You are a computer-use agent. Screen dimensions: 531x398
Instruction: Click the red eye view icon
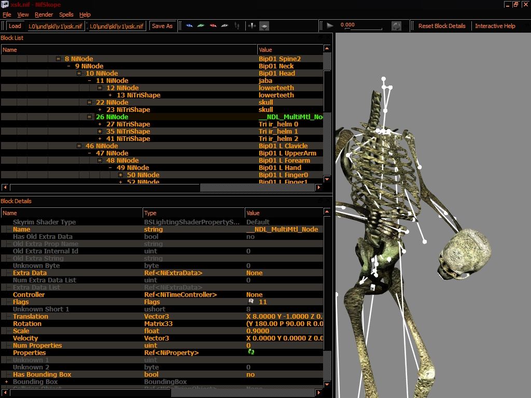(x=213, y=26)
